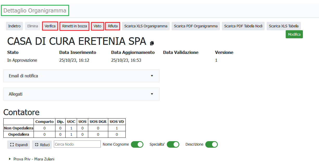Toggle the Descrizione switch
This screenshot has height=168, width=319.
pyautogui.click(x=212, y=144)
